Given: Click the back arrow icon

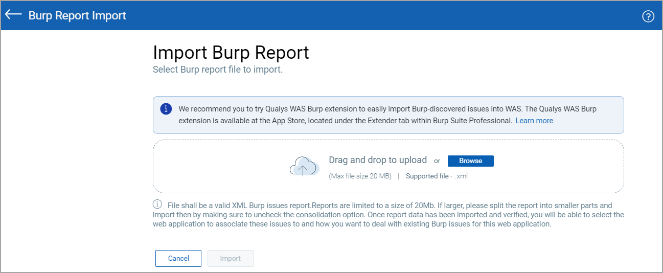Looking at the screenshot, I should pos(13,15).
